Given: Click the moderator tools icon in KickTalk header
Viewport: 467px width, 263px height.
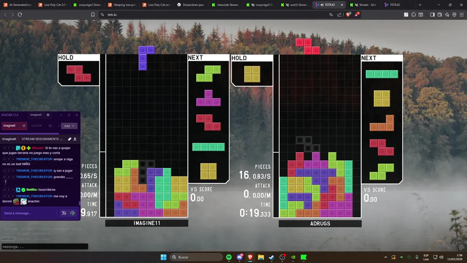Looking at the screenshot, I should pyautogui.click(x=70, y=139).
